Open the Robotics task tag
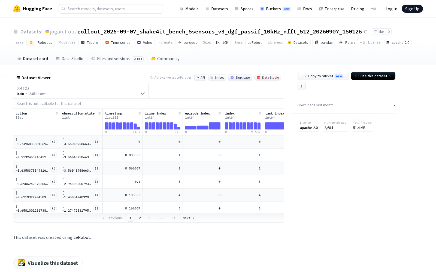 pyautogui.click(x=41, y=42)
